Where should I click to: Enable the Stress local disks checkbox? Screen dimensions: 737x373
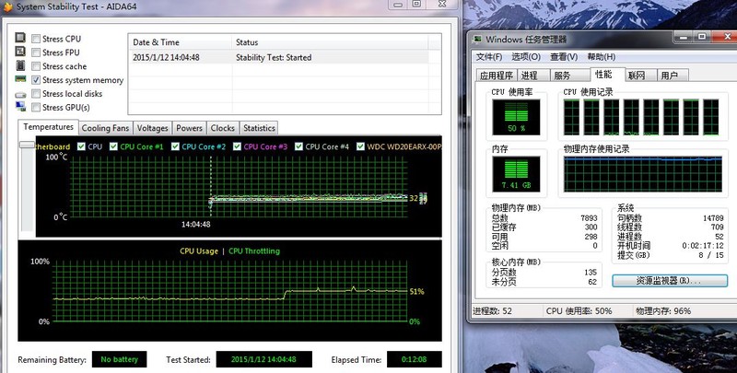pos(36,94)
